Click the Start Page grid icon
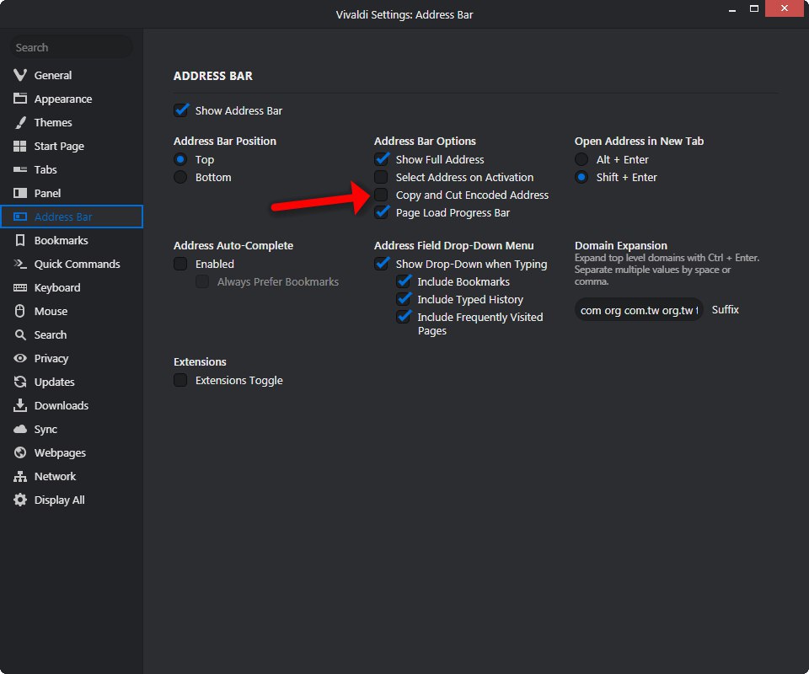 click(20, 146)
